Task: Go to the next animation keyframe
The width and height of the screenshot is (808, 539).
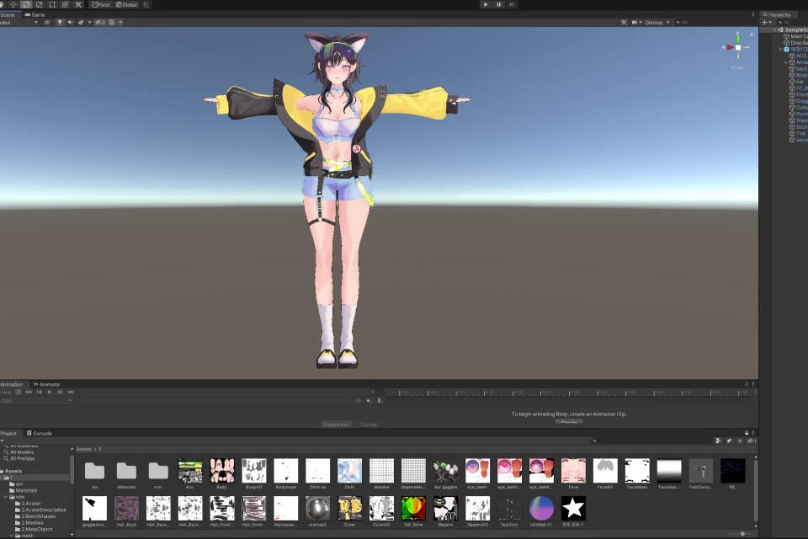Action: click(x=61, y=392)
